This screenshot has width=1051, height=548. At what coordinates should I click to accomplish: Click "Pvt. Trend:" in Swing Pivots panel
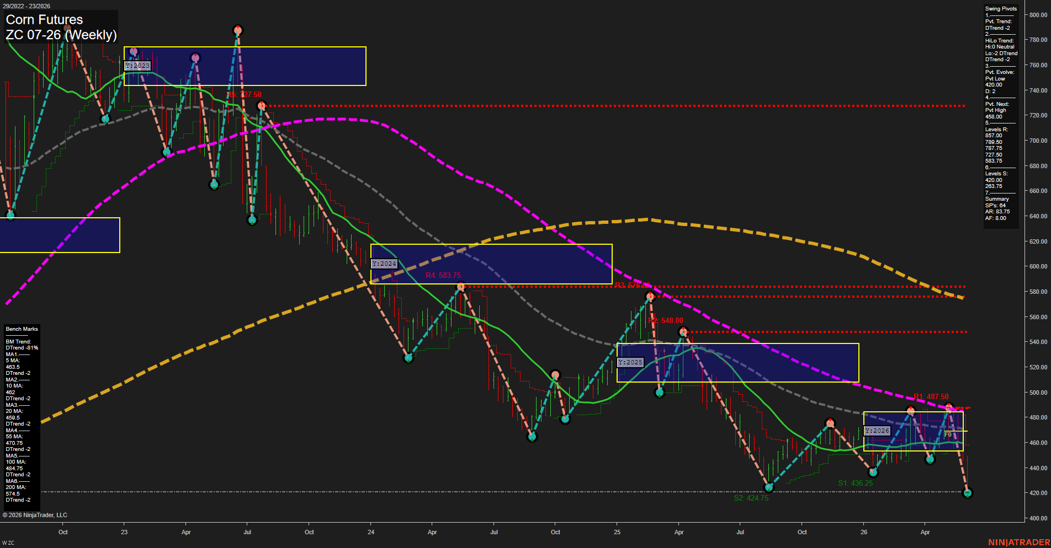pos(999,22)
